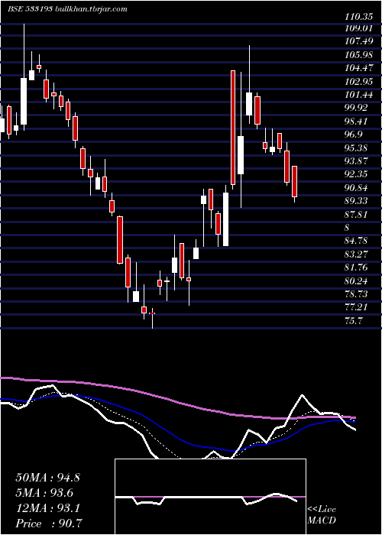Click the 104.47 price axis label
The width and height of the screenshot is (382, 535).
pyautogui.click(x=358, y=68)
